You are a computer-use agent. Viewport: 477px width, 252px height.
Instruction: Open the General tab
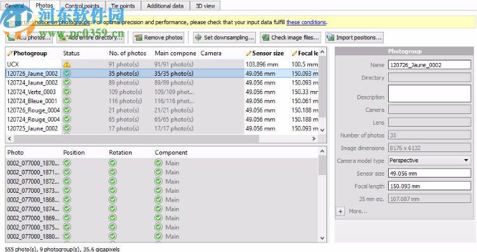15,6
